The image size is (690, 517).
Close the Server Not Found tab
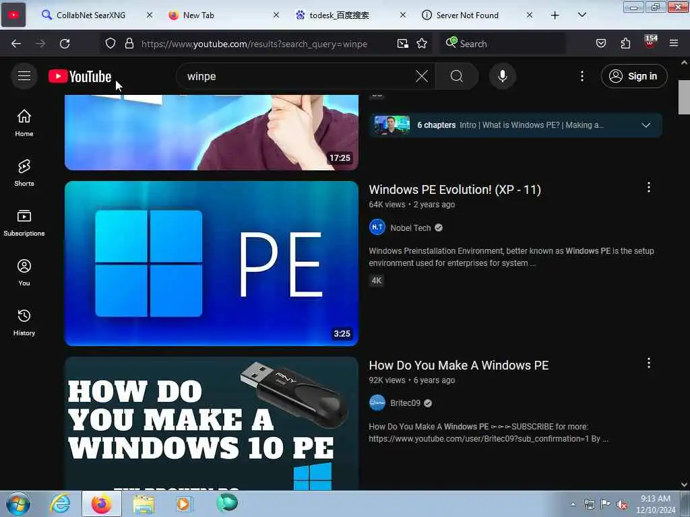coord(530,15)
